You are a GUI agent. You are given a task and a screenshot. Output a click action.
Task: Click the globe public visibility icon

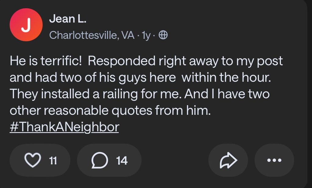(163, 36)
